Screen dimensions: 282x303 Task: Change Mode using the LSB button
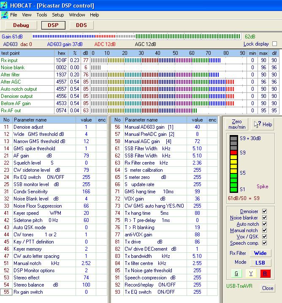pyautogui.click(x=260, y=262)
